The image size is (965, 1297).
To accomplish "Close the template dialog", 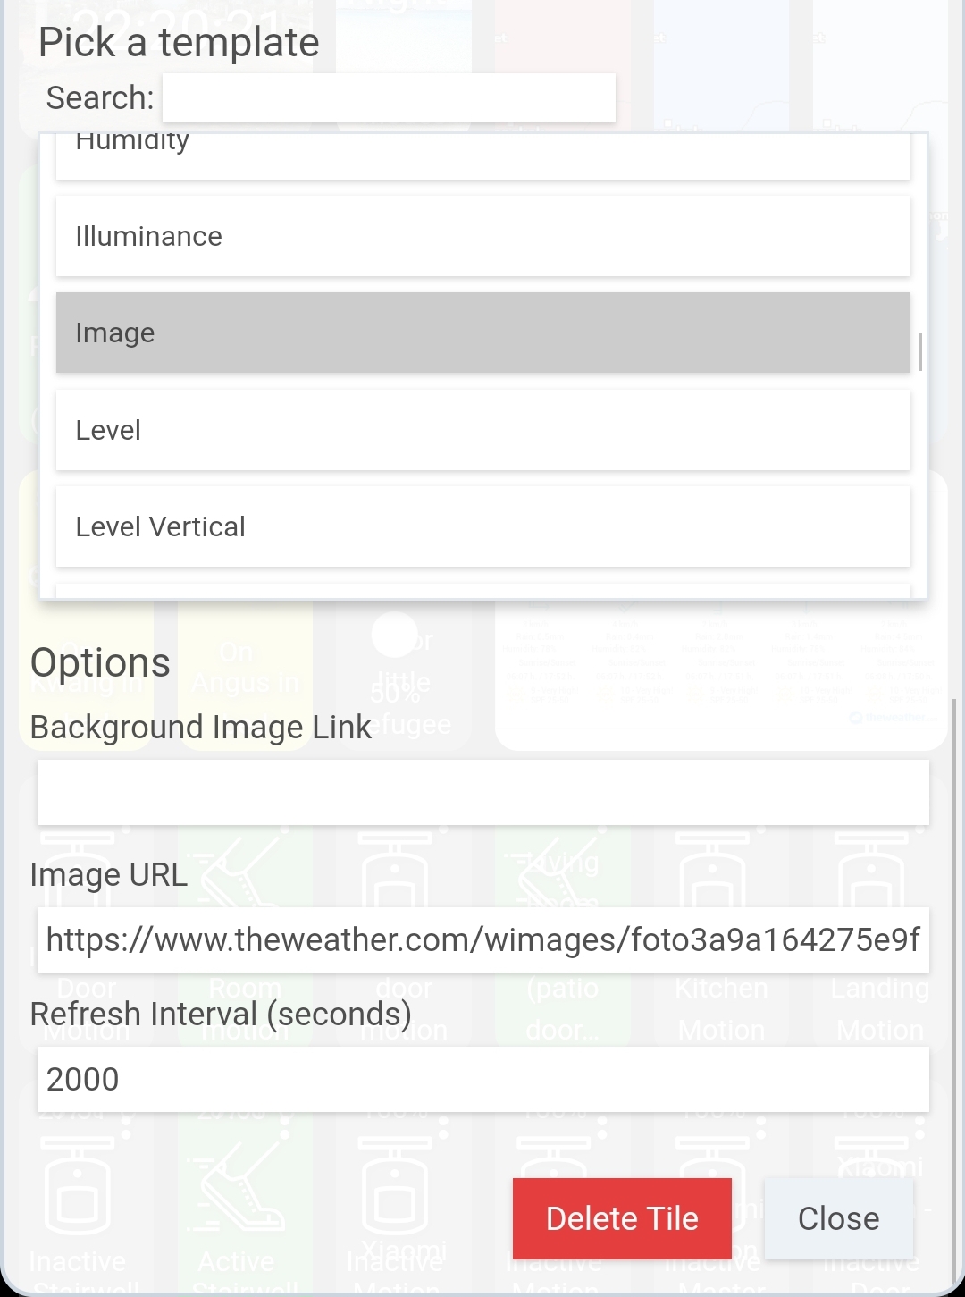I will coord(838,1218).
